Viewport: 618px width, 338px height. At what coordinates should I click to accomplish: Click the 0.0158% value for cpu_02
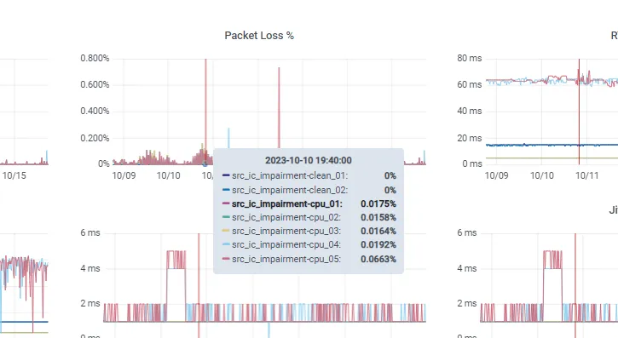click(x=378, y=217)
